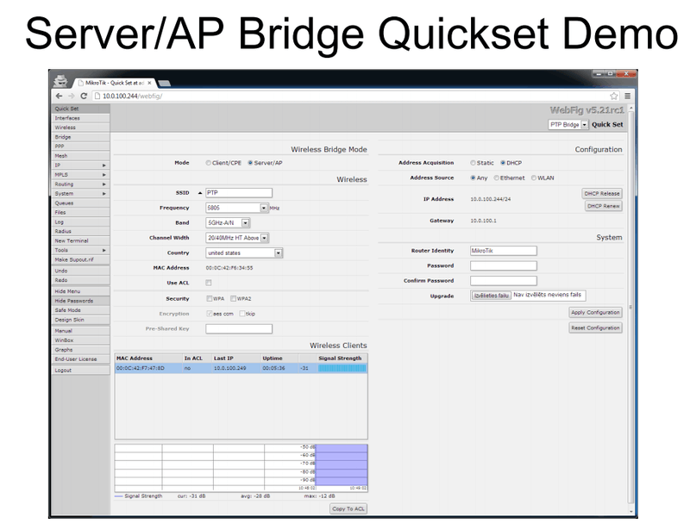This screenshot has width=690, height=524.
Task: Open a new browser tab
Action: [164, 83]
